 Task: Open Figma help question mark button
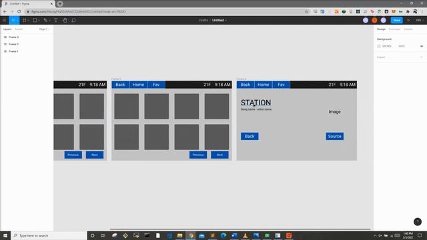418,222
